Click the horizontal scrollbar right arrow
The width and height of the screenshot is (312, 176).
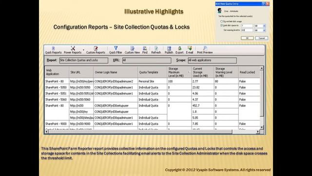[258, 132]
